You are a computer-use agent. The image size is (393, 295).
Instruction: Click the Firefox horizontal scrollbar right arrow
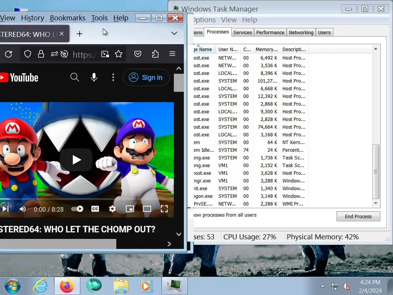[169, 244]
